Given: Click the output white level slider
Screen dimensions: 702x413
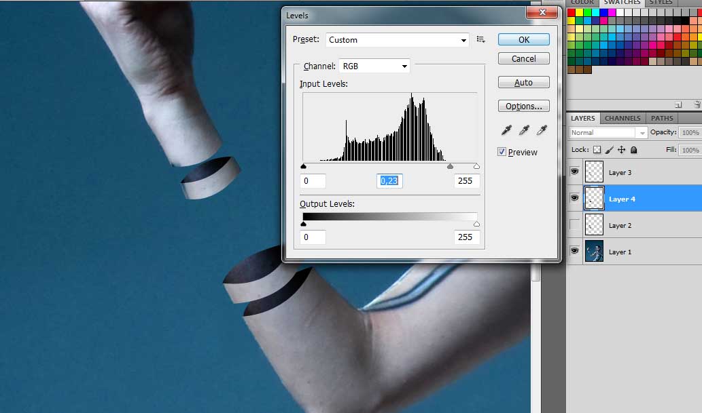Looking at the screenshot, I should [476, 224].
